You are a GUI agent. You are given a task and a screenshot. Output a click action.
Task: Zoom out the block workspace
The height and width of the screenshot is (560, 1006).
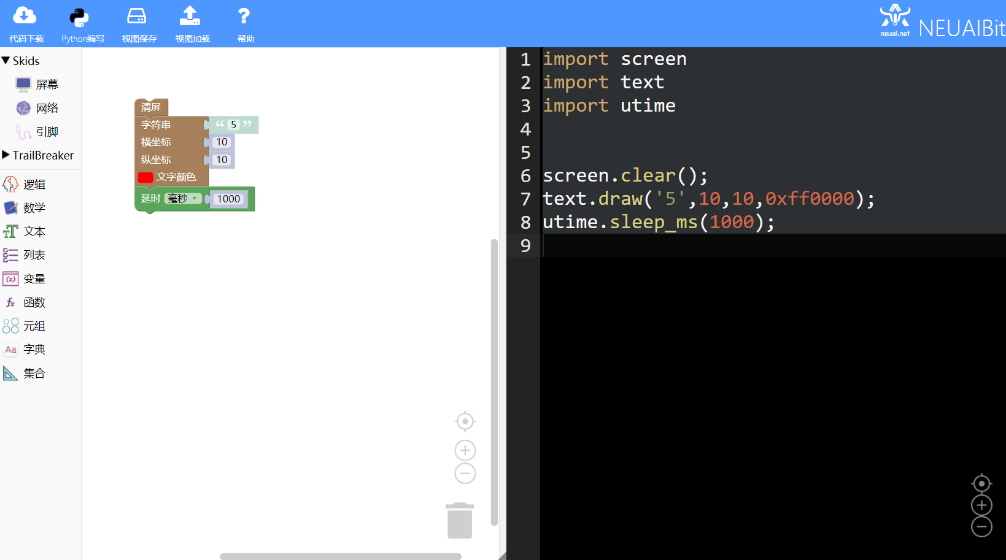(465, 474)
